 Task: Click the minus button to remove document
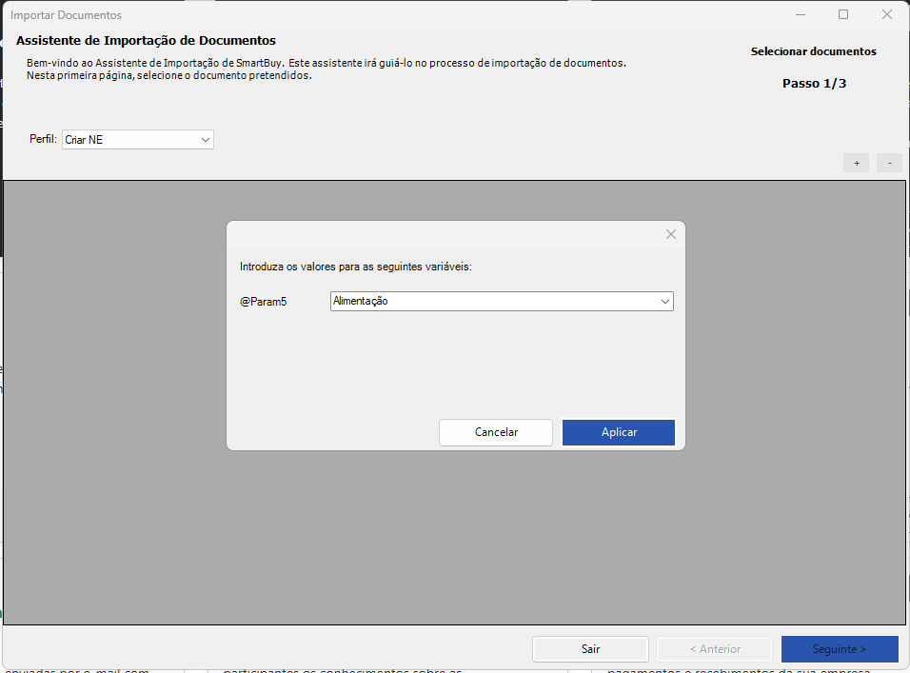click(889, 163)
